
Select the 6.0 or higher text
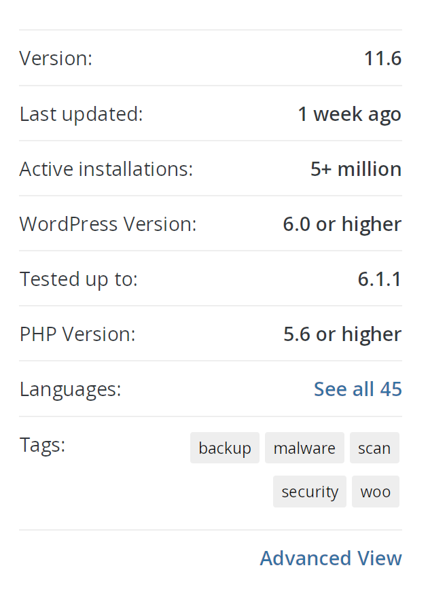point(342,224)
